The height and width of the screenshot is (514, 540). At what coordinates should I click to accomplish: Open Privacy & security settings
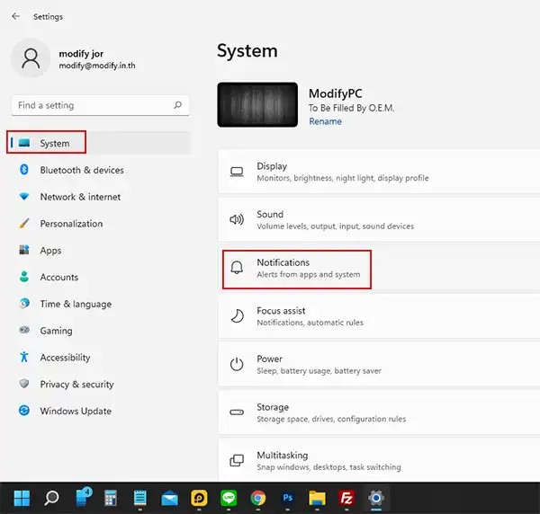[76, 385]
